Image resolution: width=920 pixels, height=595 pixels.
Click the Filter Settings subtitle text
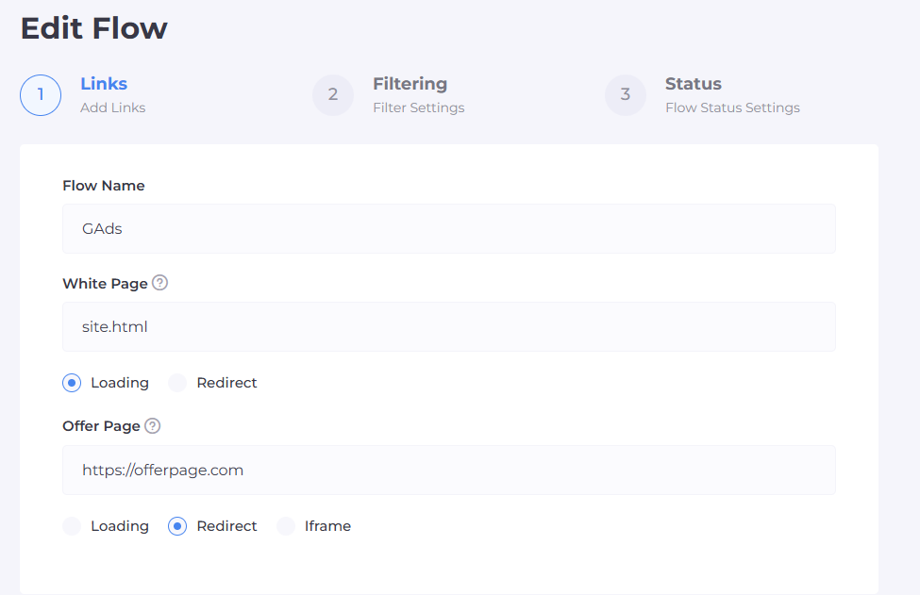[418, 107]
